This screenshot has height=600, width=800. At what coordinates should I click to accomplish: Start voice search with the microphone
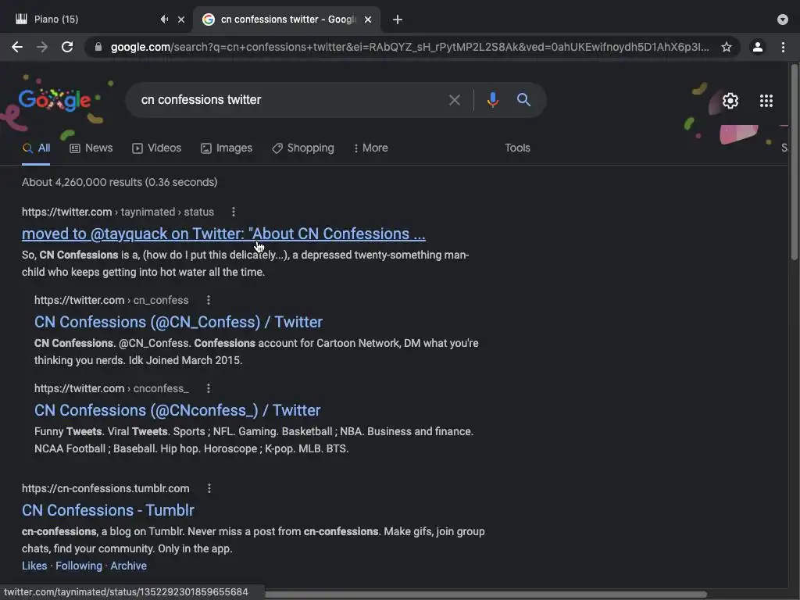pos(492,100)
